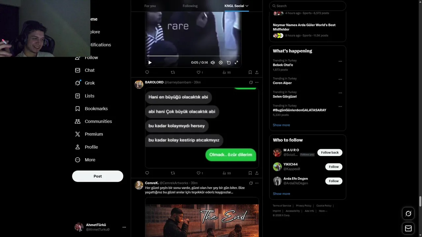Toggle video fullscreen mode
Viewport: 422px width, 237px height.
click(236, 63)
